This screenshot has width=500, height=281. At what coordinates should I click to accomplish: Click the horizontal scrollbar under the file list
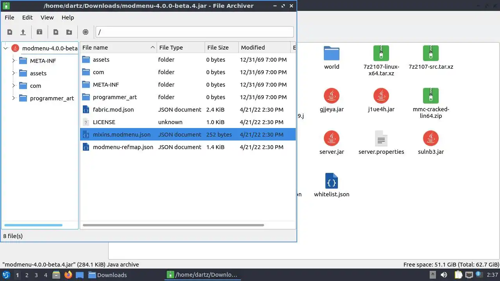tap(173, 225)
